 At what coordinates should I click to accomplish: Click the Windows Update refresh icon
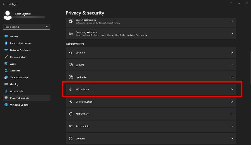click(x=6, y=105)
